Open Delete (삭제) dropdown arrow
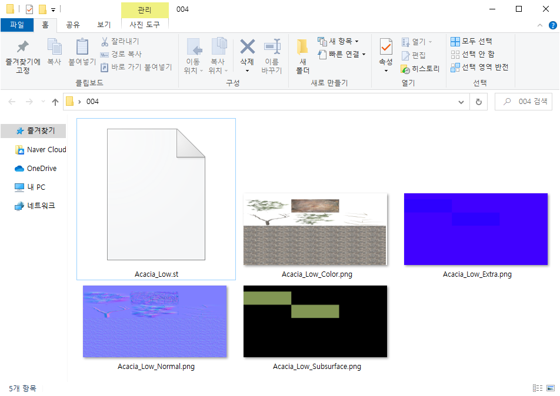This screenshot has height=396, width=560. [247, 71]
